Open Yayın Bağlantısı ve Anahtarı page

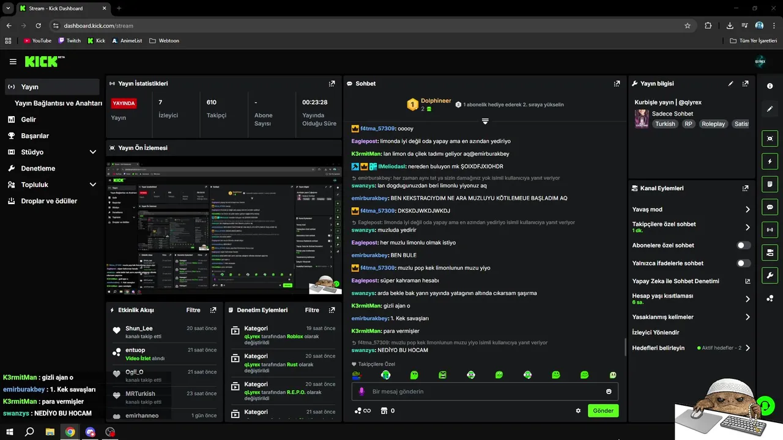[x=58, y=103]
